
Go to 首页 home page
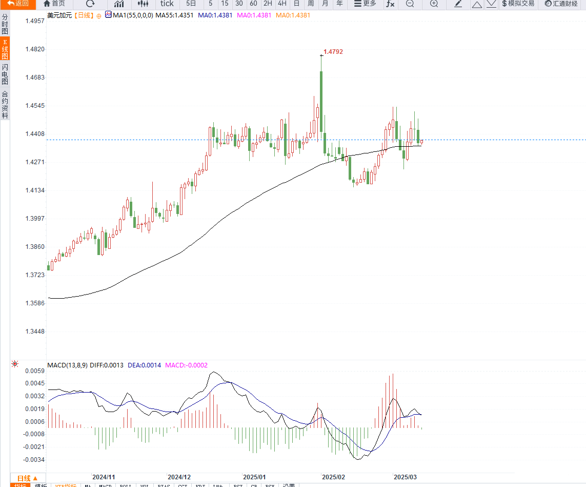point(54,4)
